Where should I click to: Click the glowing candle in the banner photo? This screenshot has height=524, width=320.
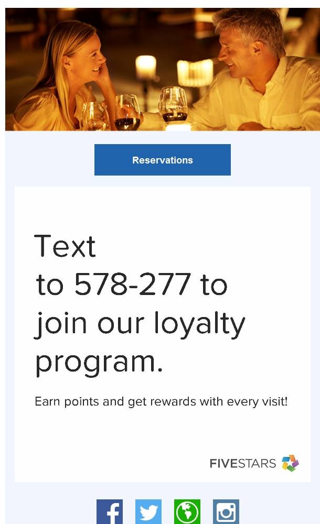pos(146,68)
